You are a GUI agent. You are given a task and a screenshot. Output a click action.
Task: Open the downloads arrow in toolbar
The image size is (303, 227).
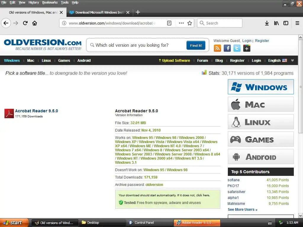coord(267,23)
